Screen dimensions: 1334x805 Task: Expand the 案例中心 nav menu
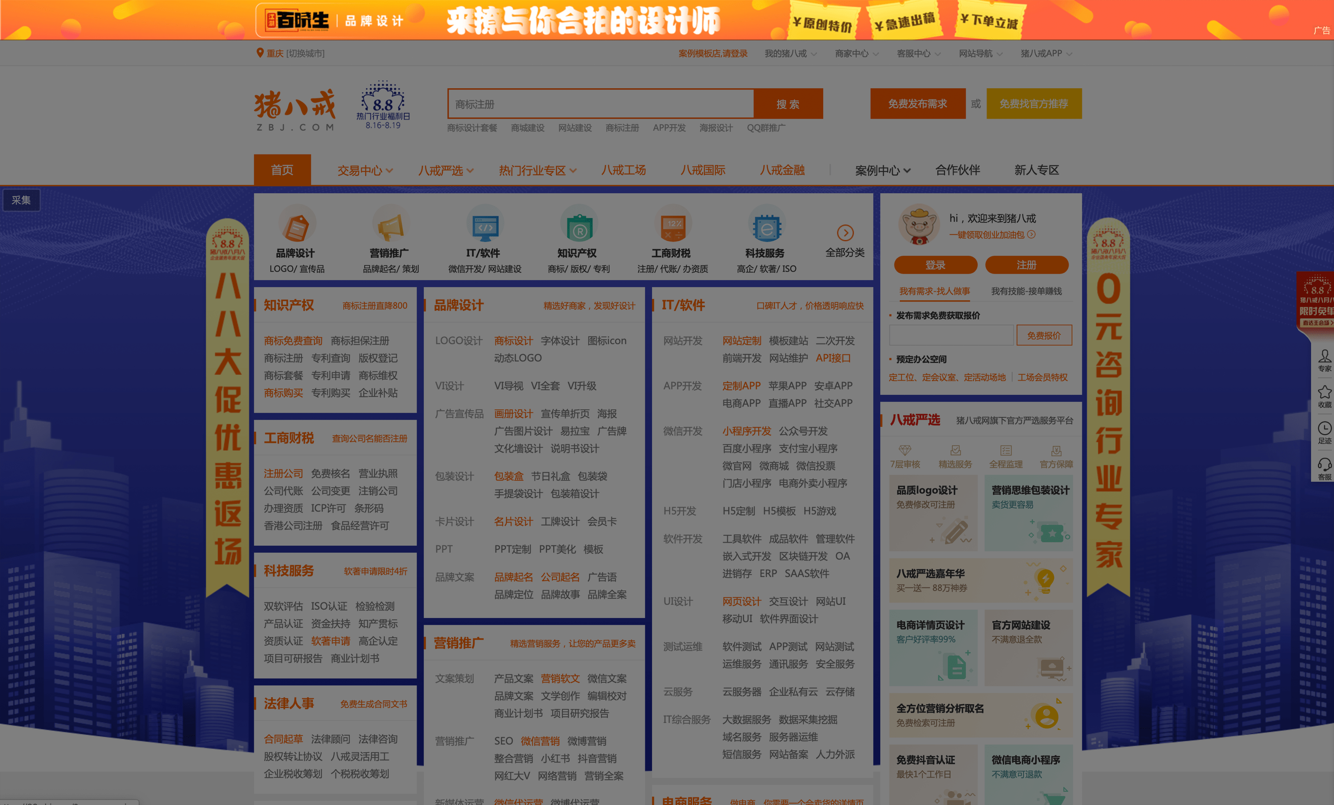[882, 170]
